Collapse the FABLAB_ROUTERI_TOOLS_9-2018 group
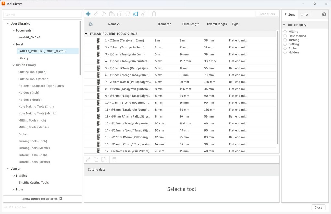This screenshot has height=214, width=331. pos(86,33)
